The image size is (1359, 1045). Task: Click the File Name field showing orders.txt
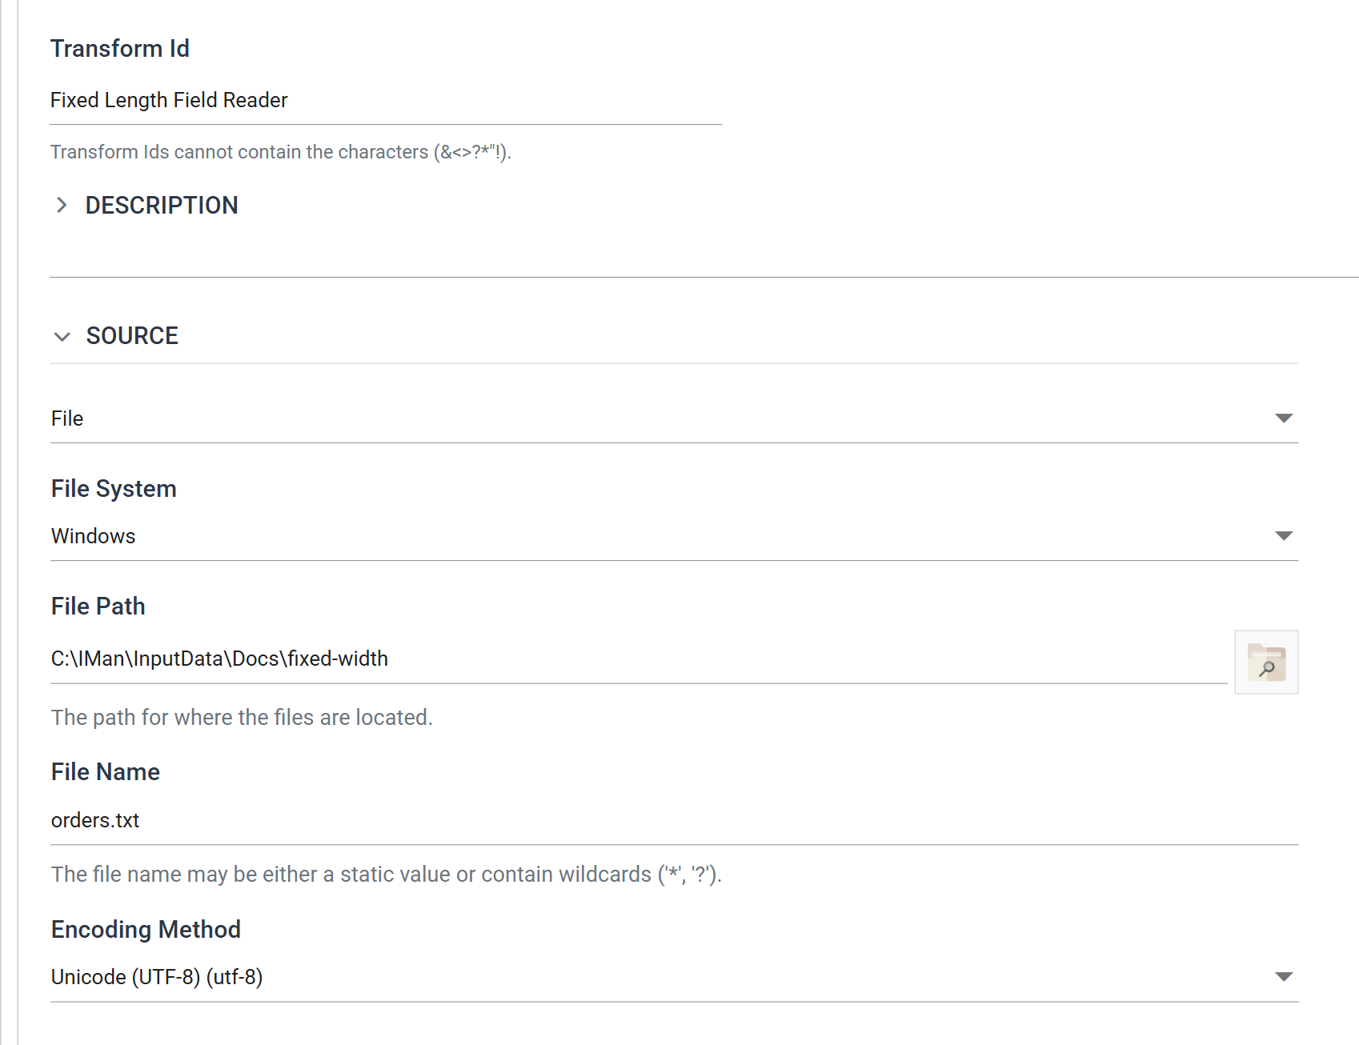[x=674, y=821]
